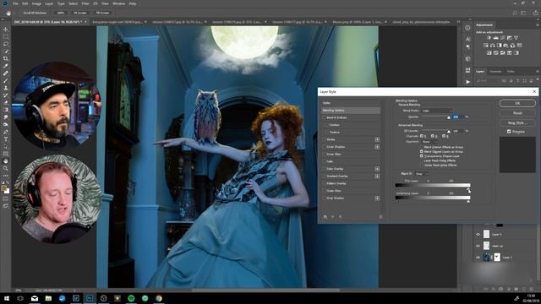This screenshot has width=541, height=304.
Task: Hide the Layer 5 layer
Action: pyautogui.click(x=478, y=235)
